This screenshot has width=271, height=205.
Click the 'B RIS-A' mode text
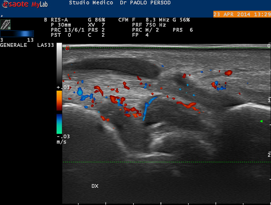coord(56,20)
